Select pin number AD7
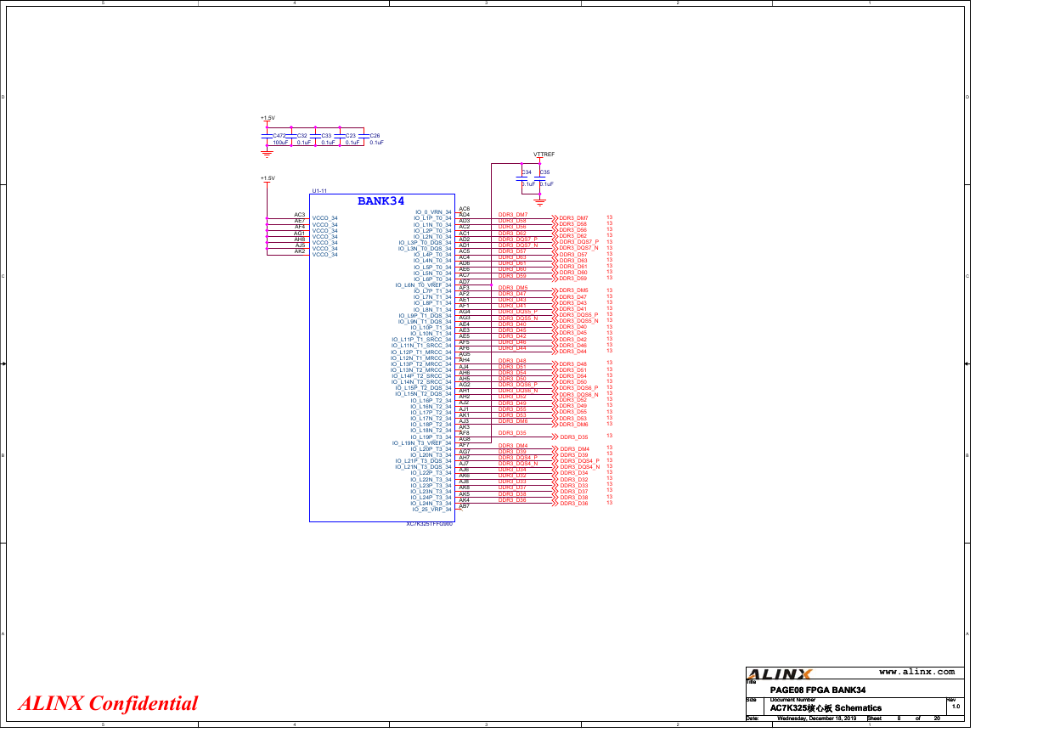Image resolution: width=1043 pixels, height=738 pixels. (464, 281)
